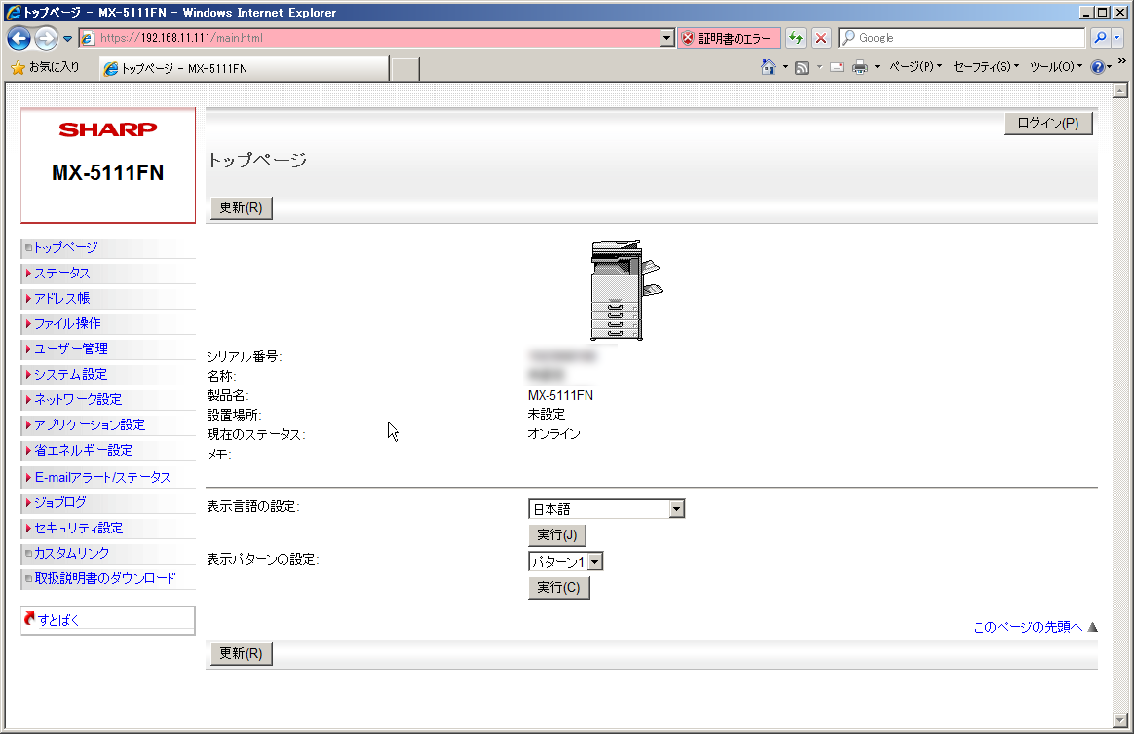Open the display pattern dropdown (パターン1)

(566, 562)
